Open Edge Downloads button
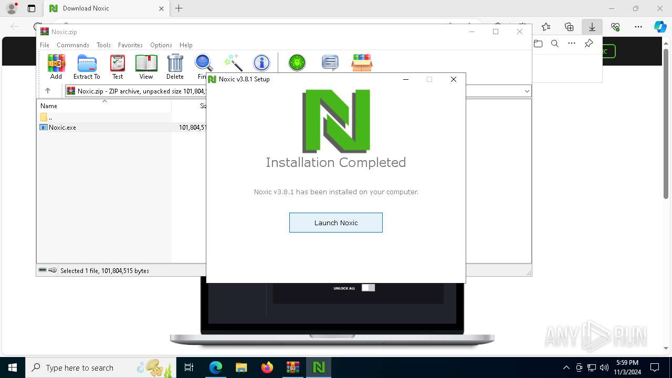This screenshot has width=672, height=378. tap(592, 27)
